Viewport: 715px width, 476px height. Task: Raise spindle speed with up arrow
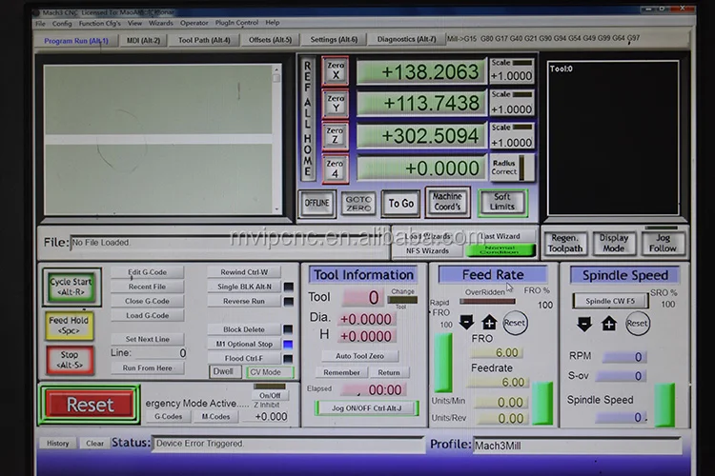609,324
